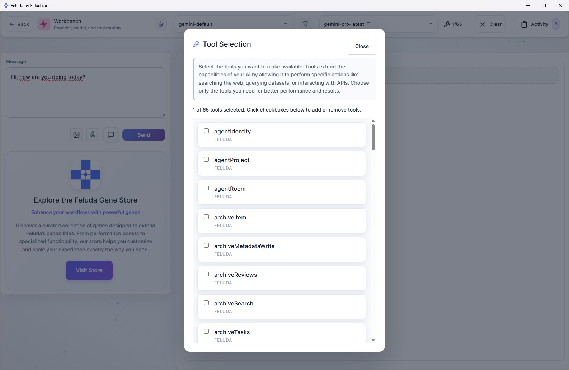Enable the agentProject tool checkbox
The width and height of the screenshot is (569, 370).
tap(206, 160)
